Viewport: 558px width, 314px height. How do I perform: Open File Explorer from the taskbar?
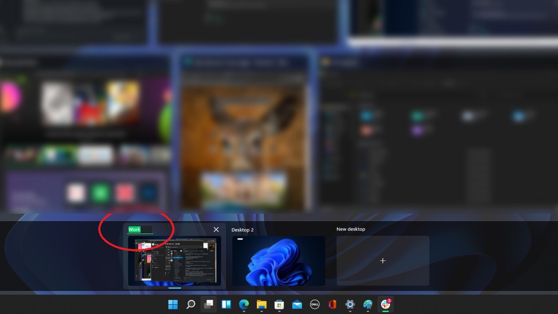click(x=261, y=304)
